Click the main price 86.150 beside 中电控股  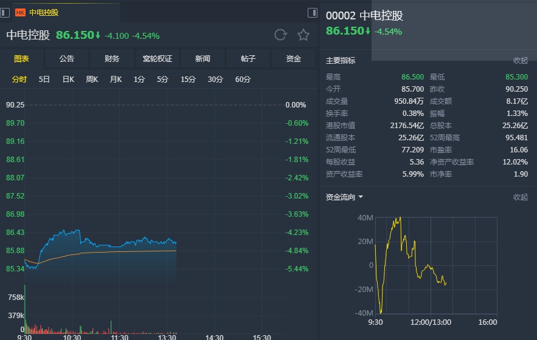pos(75,35)
